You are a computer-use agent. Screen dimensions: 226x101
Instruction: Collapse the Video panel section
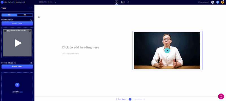31,8
